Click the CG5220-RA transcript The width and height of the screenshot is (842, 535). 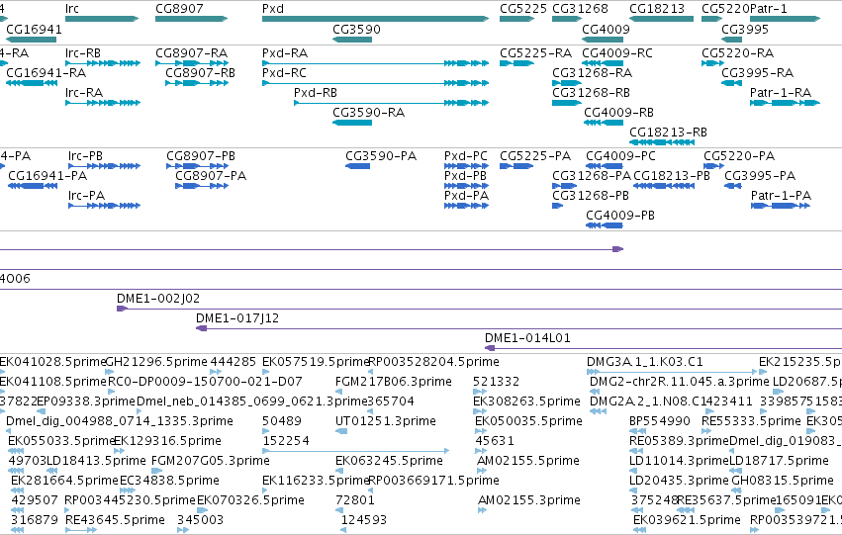pos(712,63)
